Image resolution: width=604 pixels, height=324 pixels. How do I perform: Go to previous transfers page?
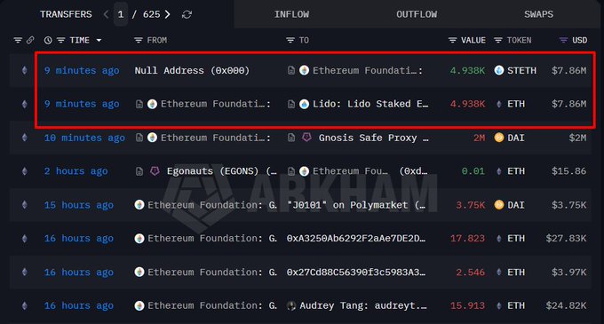(106, 14)
